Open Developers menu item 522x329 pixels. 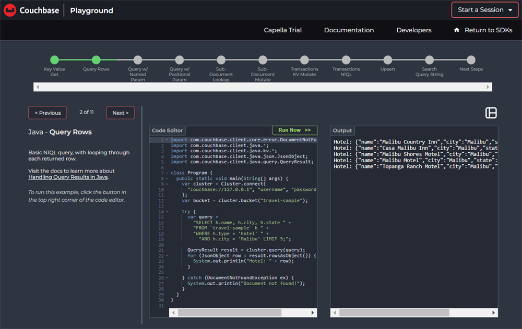click(414, 30)
